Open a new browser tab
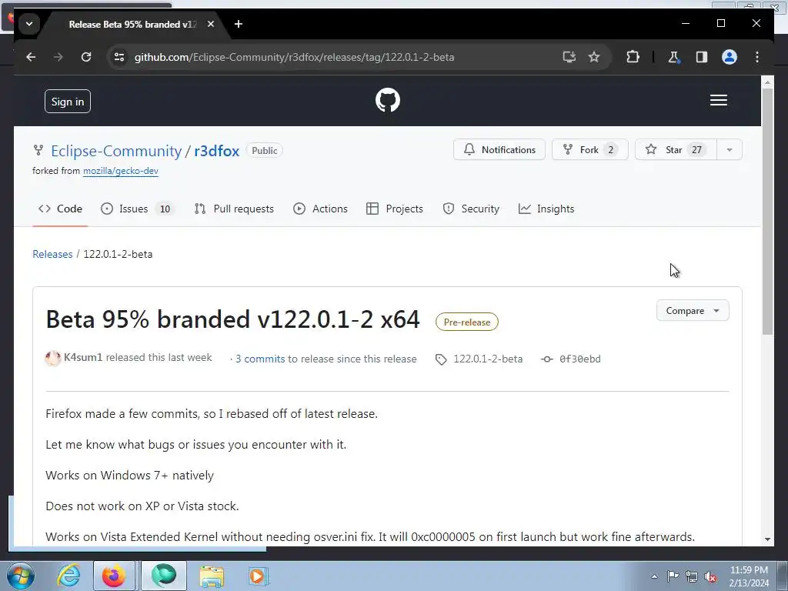788x591 pixels. point(239,24)
